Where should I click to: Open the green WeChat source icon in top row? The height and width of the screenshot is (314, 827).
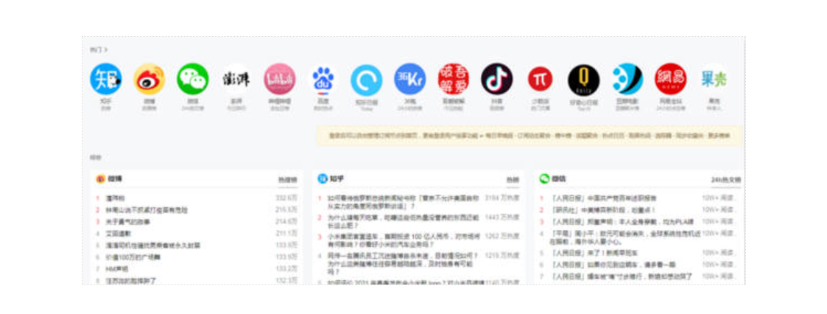[192, 79]
